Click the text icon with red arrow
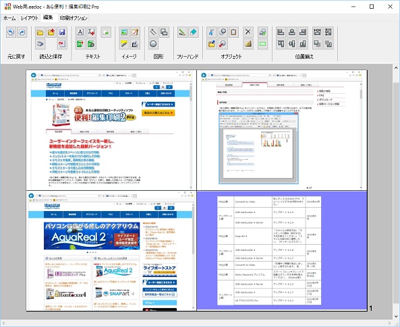This screenshot has height=327, width=400. [91, 32]
